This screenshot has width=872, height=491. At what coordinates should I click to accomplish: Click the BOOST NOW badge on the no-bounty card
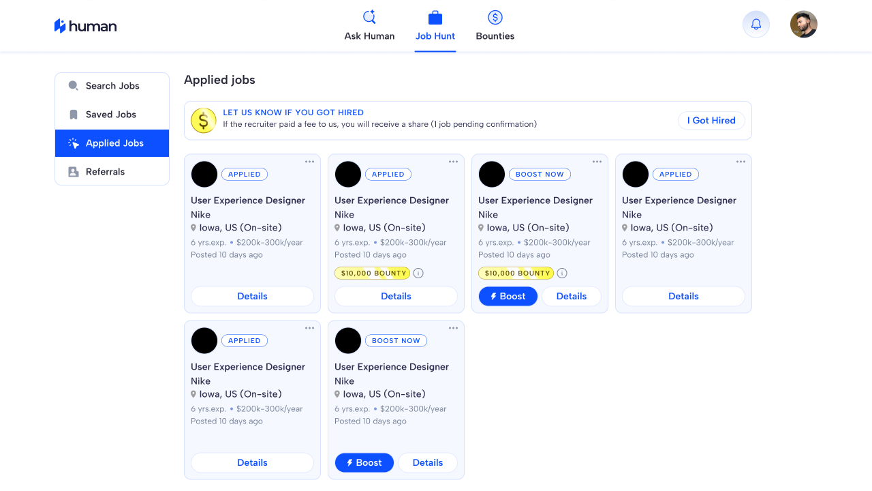(x=396, y=341)
